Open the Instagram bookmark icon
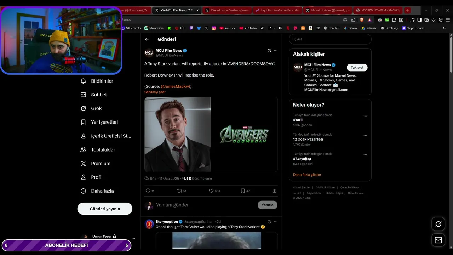 click(214, 28)
